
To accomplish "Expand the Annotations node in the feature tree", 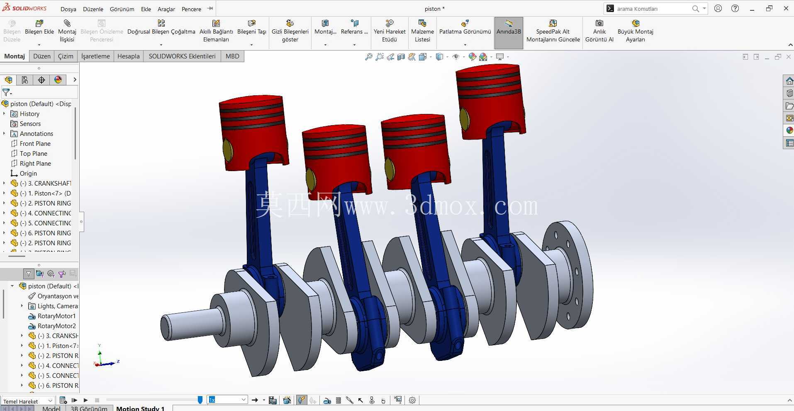I will point(5,133).
